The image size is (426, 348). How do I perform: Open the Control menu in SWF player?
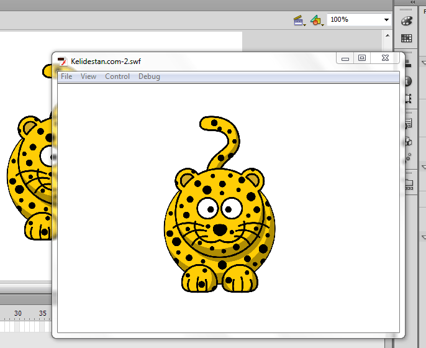pyautogui.click(x=117, y=76)
